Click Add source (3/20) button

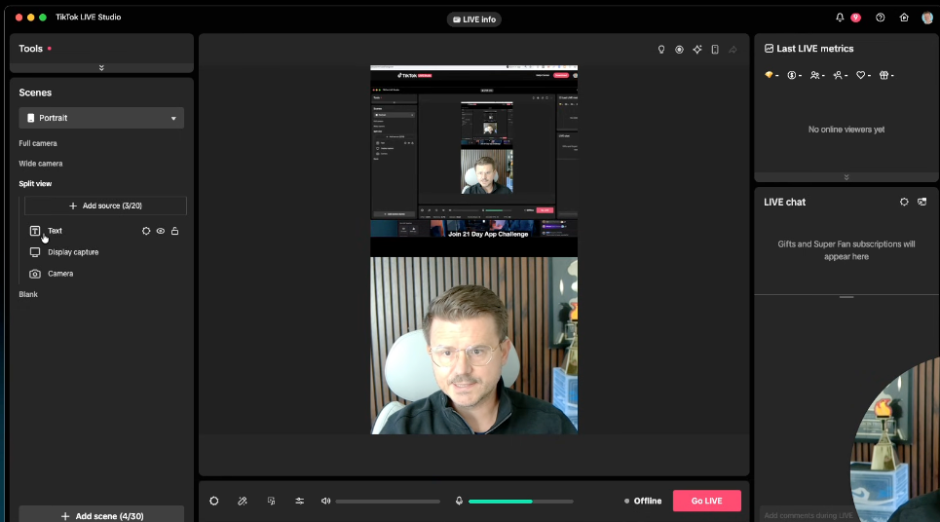click(105, 205)
